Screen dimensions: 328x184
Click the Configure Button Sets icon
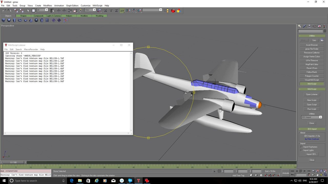pos(322,40)
